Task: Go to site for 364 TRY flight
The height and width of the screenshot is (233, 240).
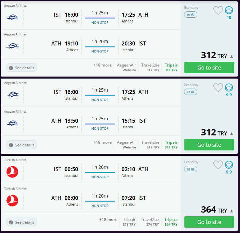Action: 209,222
